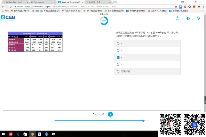Click the remaining-time circular timer
206x137 pixels.
(104, 21)
